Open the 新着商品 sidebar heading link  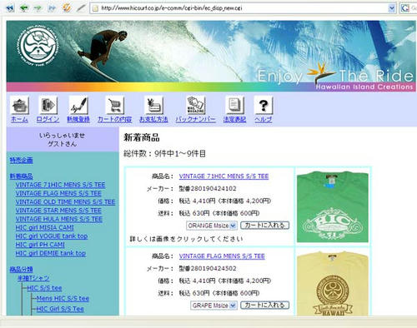pyautogui.click(x=22, y=176)
